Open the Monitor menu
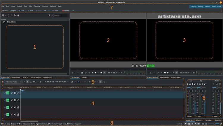The image size is (223, 126). tap(45, 6)
